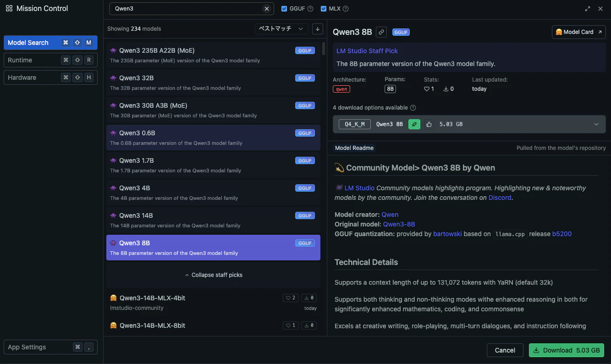The width and height of the screenshot is (611, 364).
Task: Click the '4 download options available' text
Action: tap(370, 108)
